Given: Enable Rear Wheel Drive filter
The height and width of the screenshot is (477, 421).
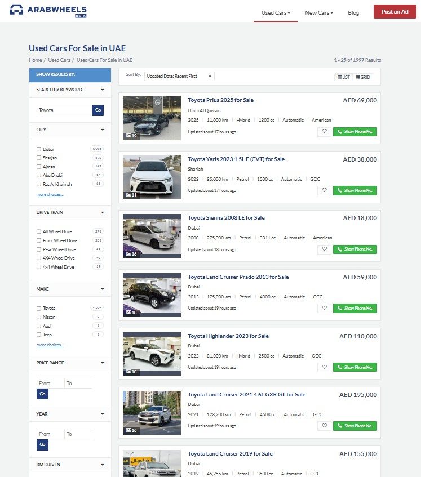Looking at the screenshot, I should (x=39, y=249).
